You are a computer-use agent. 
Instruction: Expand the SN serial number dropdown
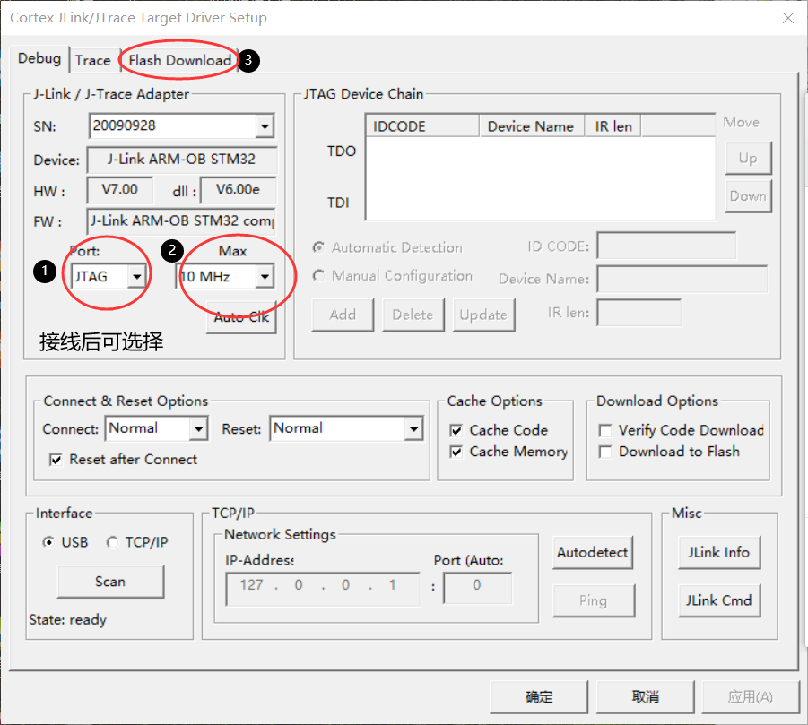click(265, 126)
